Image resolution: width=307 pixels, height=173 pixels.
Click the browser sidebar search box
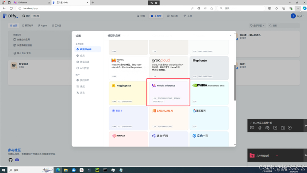[x=242, y=9]
